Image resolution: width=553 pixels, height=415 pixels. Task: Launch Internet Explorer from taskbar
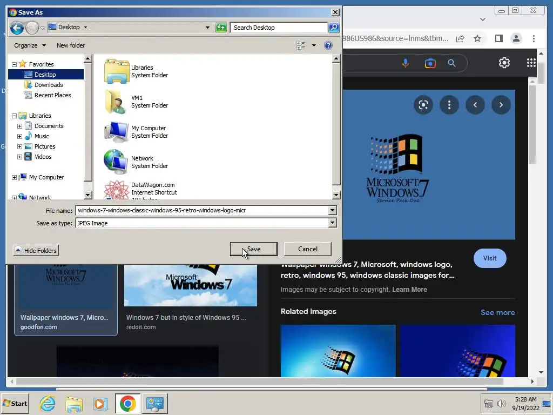click(x=48, y=403)
